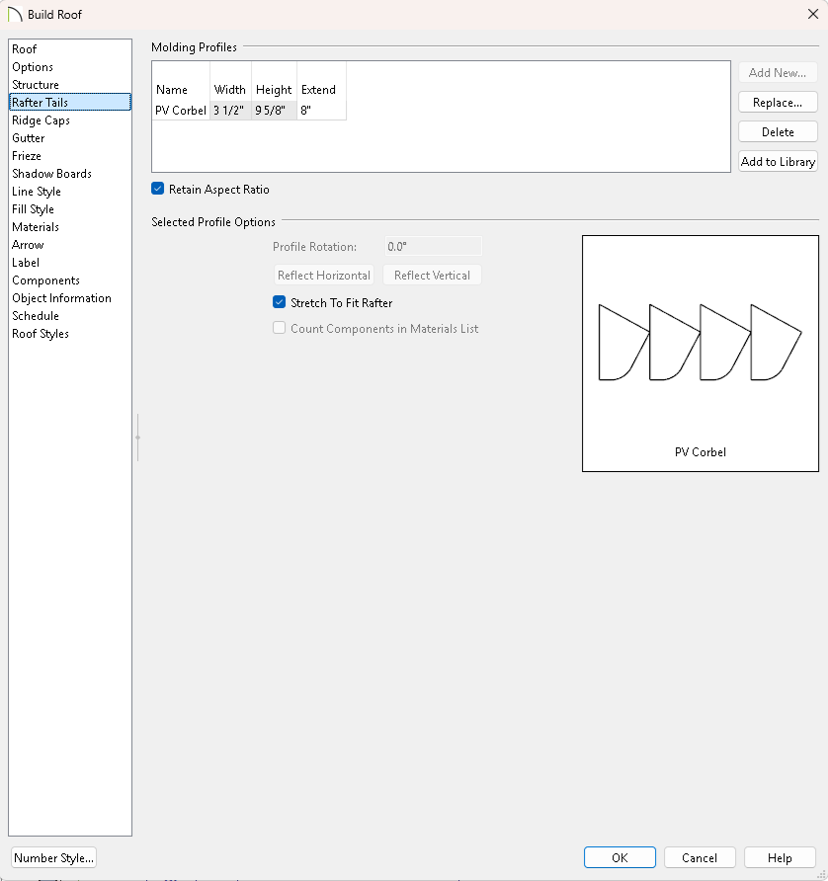Open Number Style settings
This screenshot has width=828, height=881.
click(53, 857)
